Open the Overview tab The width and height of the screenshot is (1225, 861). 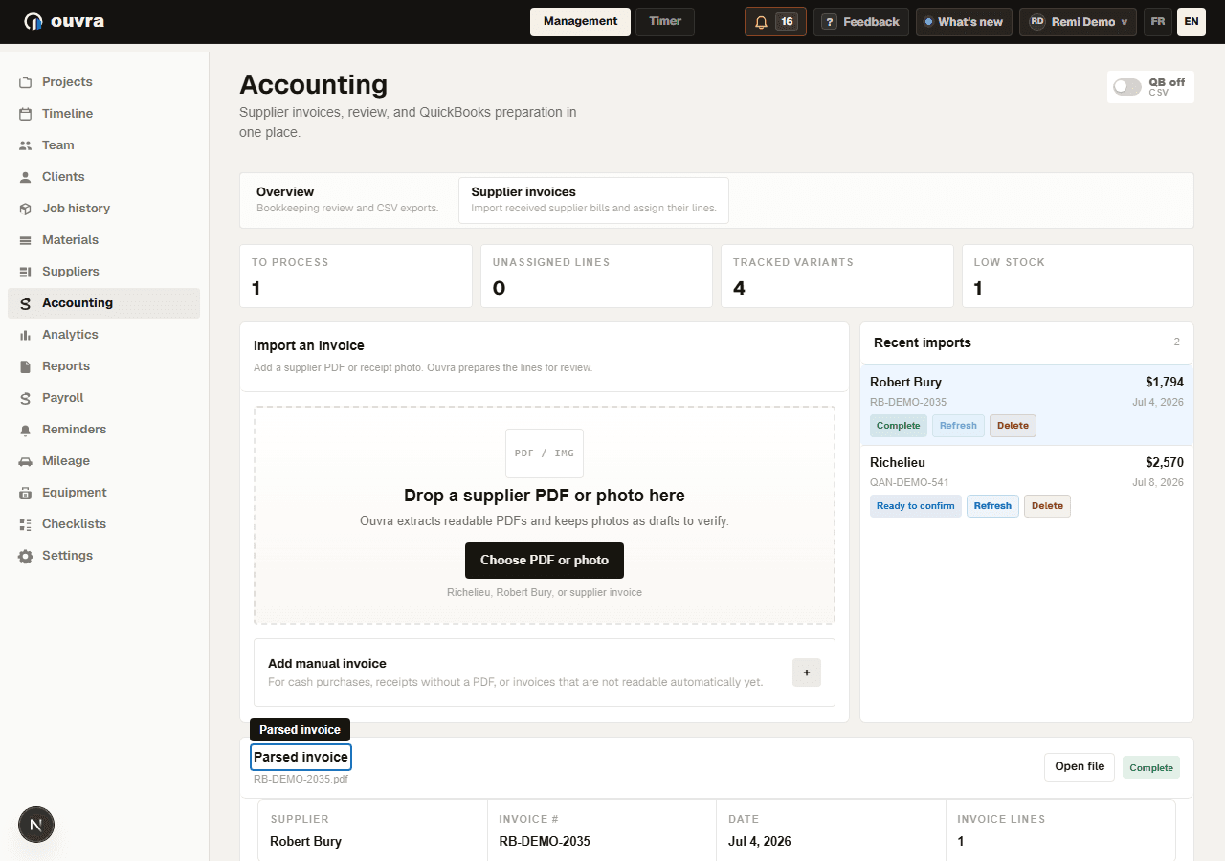(x=348, y=200)
